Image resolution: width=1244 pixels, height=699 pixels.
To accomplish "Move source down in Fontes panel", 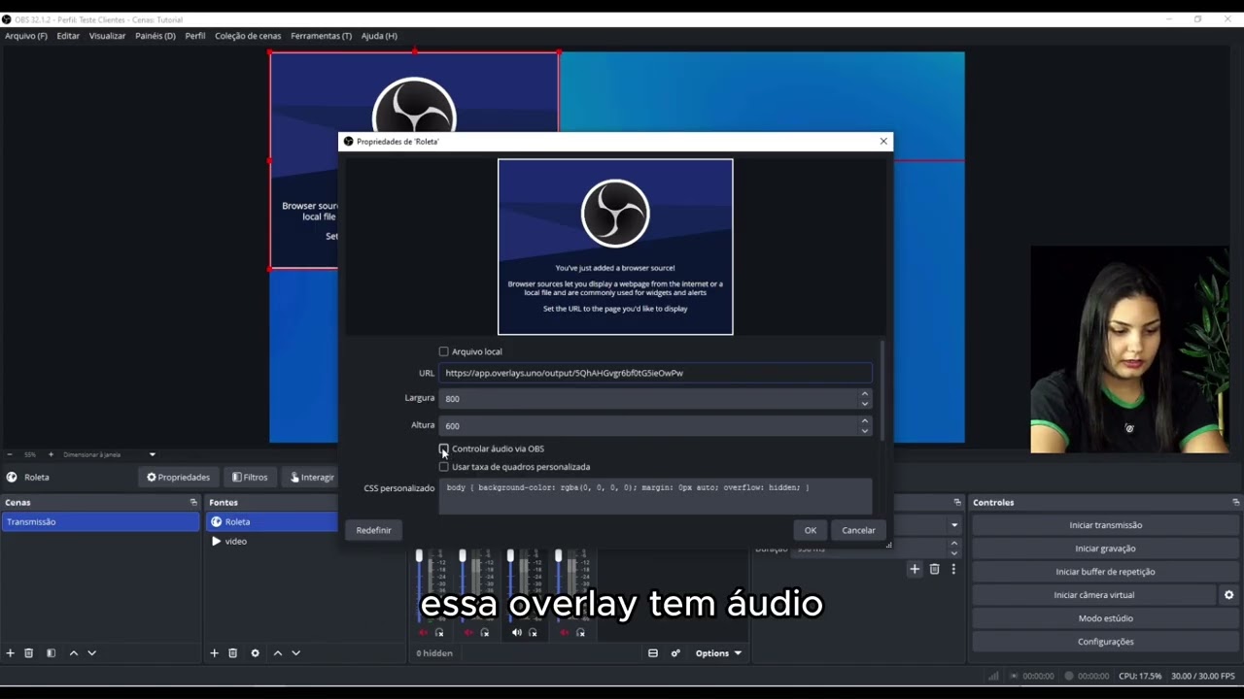I will (295, 653).
